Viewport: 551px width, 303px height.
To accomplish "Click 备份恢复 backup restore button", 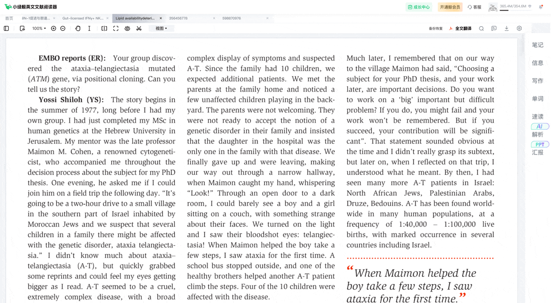I will pyautogui.click(x=436, y=28).
